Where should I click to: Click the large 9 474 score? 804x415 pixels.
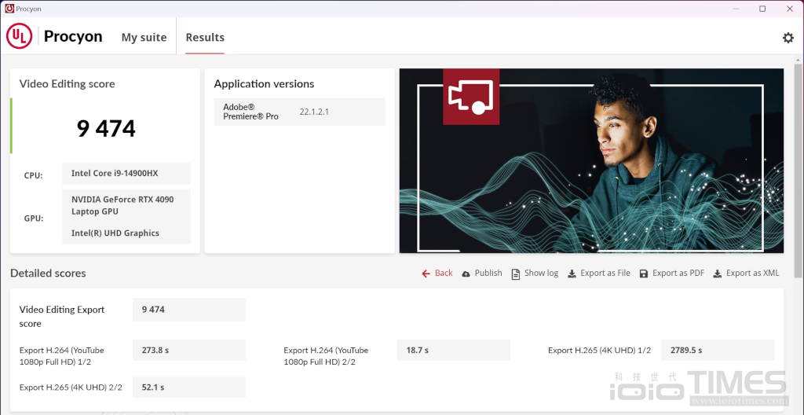pos(106,129)
